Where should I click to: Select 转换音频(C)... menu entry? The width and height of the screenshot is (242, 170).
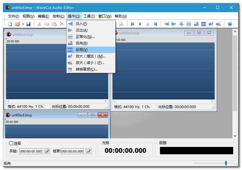[87, 69]
